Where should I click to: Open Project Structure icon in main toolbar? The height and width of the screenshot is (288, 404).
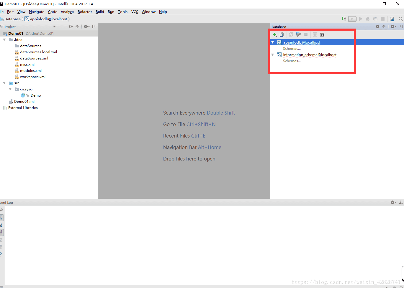point(392,19)
